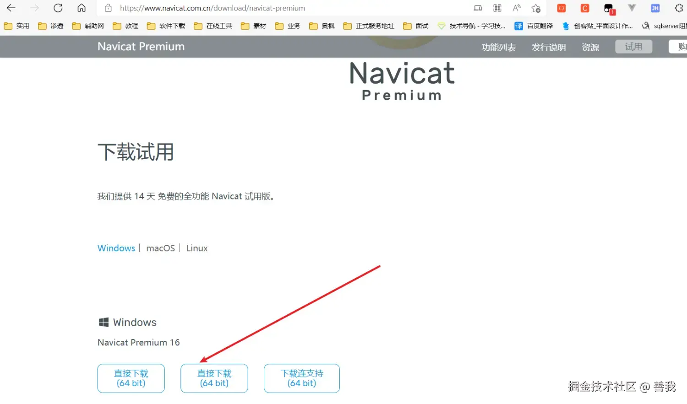Select the Windows platform tab
The height and width of the screenshot is (404, 687).
pyautogui.click(x=116, y=248)
